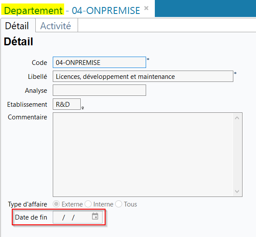Click the Commentaire scroll up arrow
256x237 pixels.
pyautogui.click(x=237, y=118)
